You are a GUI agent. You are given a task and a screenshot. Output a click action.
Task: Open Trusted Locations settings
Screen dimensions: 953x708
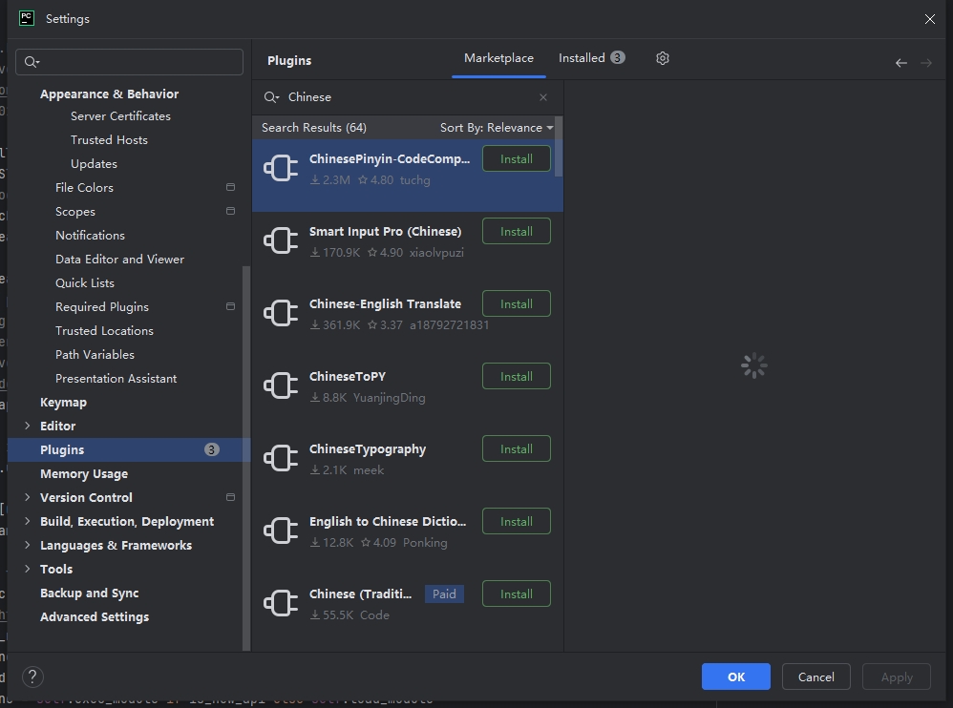[104, 330]
